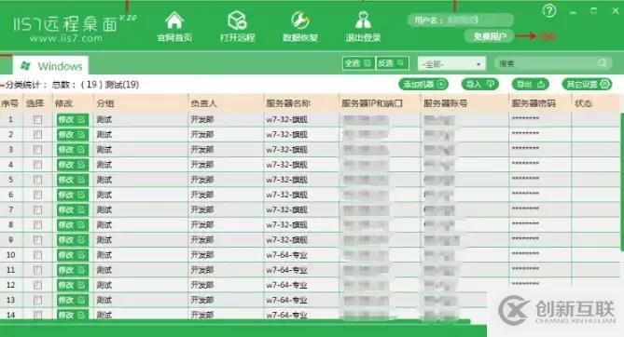Click the 分组 column header
The height and width of the screenshot is (337, 624).
pyautogui.click(x=105, y=103)
